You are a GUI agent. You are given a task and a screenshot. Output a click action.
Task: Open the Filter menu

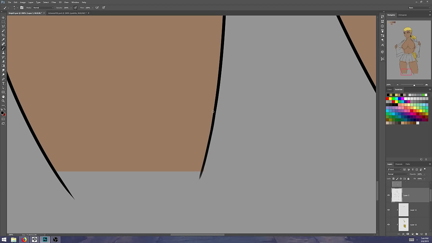(x=54, y=2)
